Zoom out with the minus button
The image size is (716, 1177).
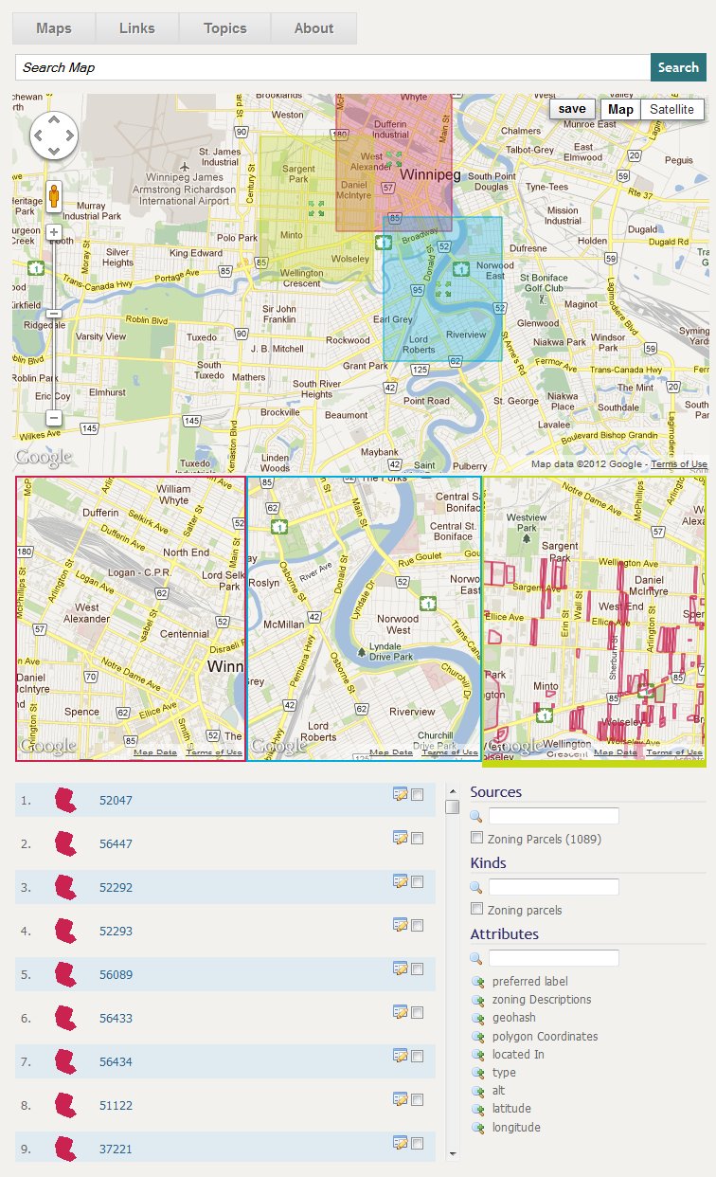pyautogui.click(x=54, y=417)
